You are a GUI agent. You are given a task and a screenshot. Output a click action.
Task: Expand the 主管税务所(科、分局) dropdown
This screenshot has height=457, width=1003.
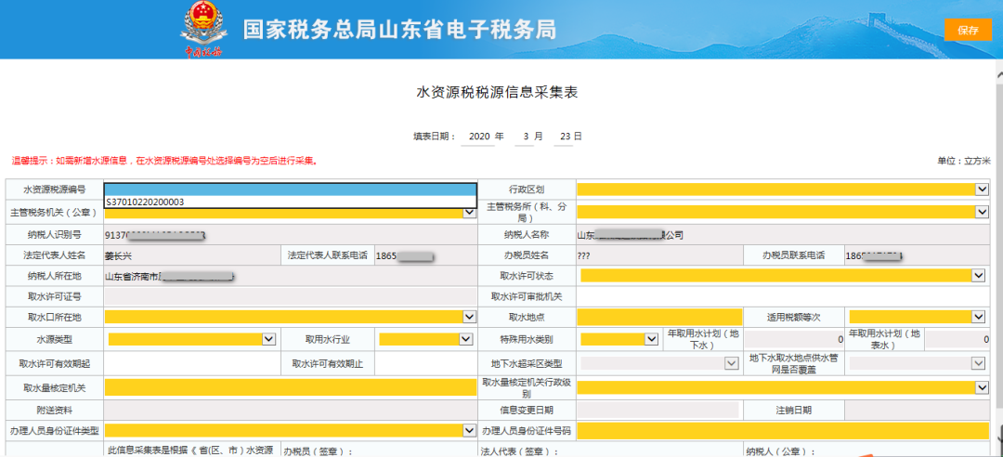(x=982, y=212)
